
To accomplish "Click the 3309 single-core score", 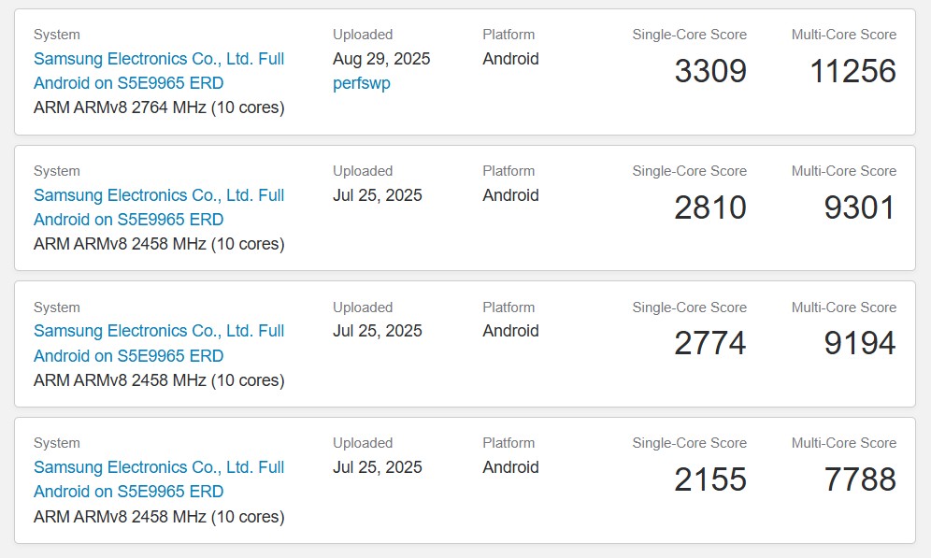I will (x=710, y=72).
